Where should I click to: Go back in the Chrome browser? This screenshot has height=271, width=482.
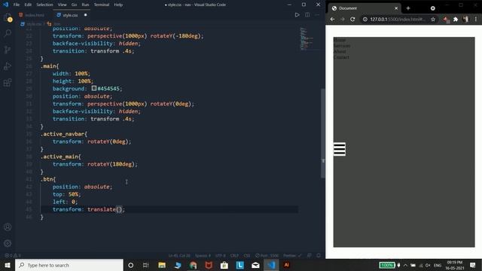332,19
